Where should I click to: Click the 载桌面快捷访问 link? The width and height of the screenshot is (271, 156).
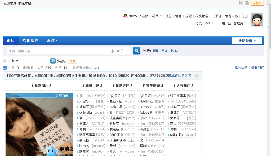point(180,76)
